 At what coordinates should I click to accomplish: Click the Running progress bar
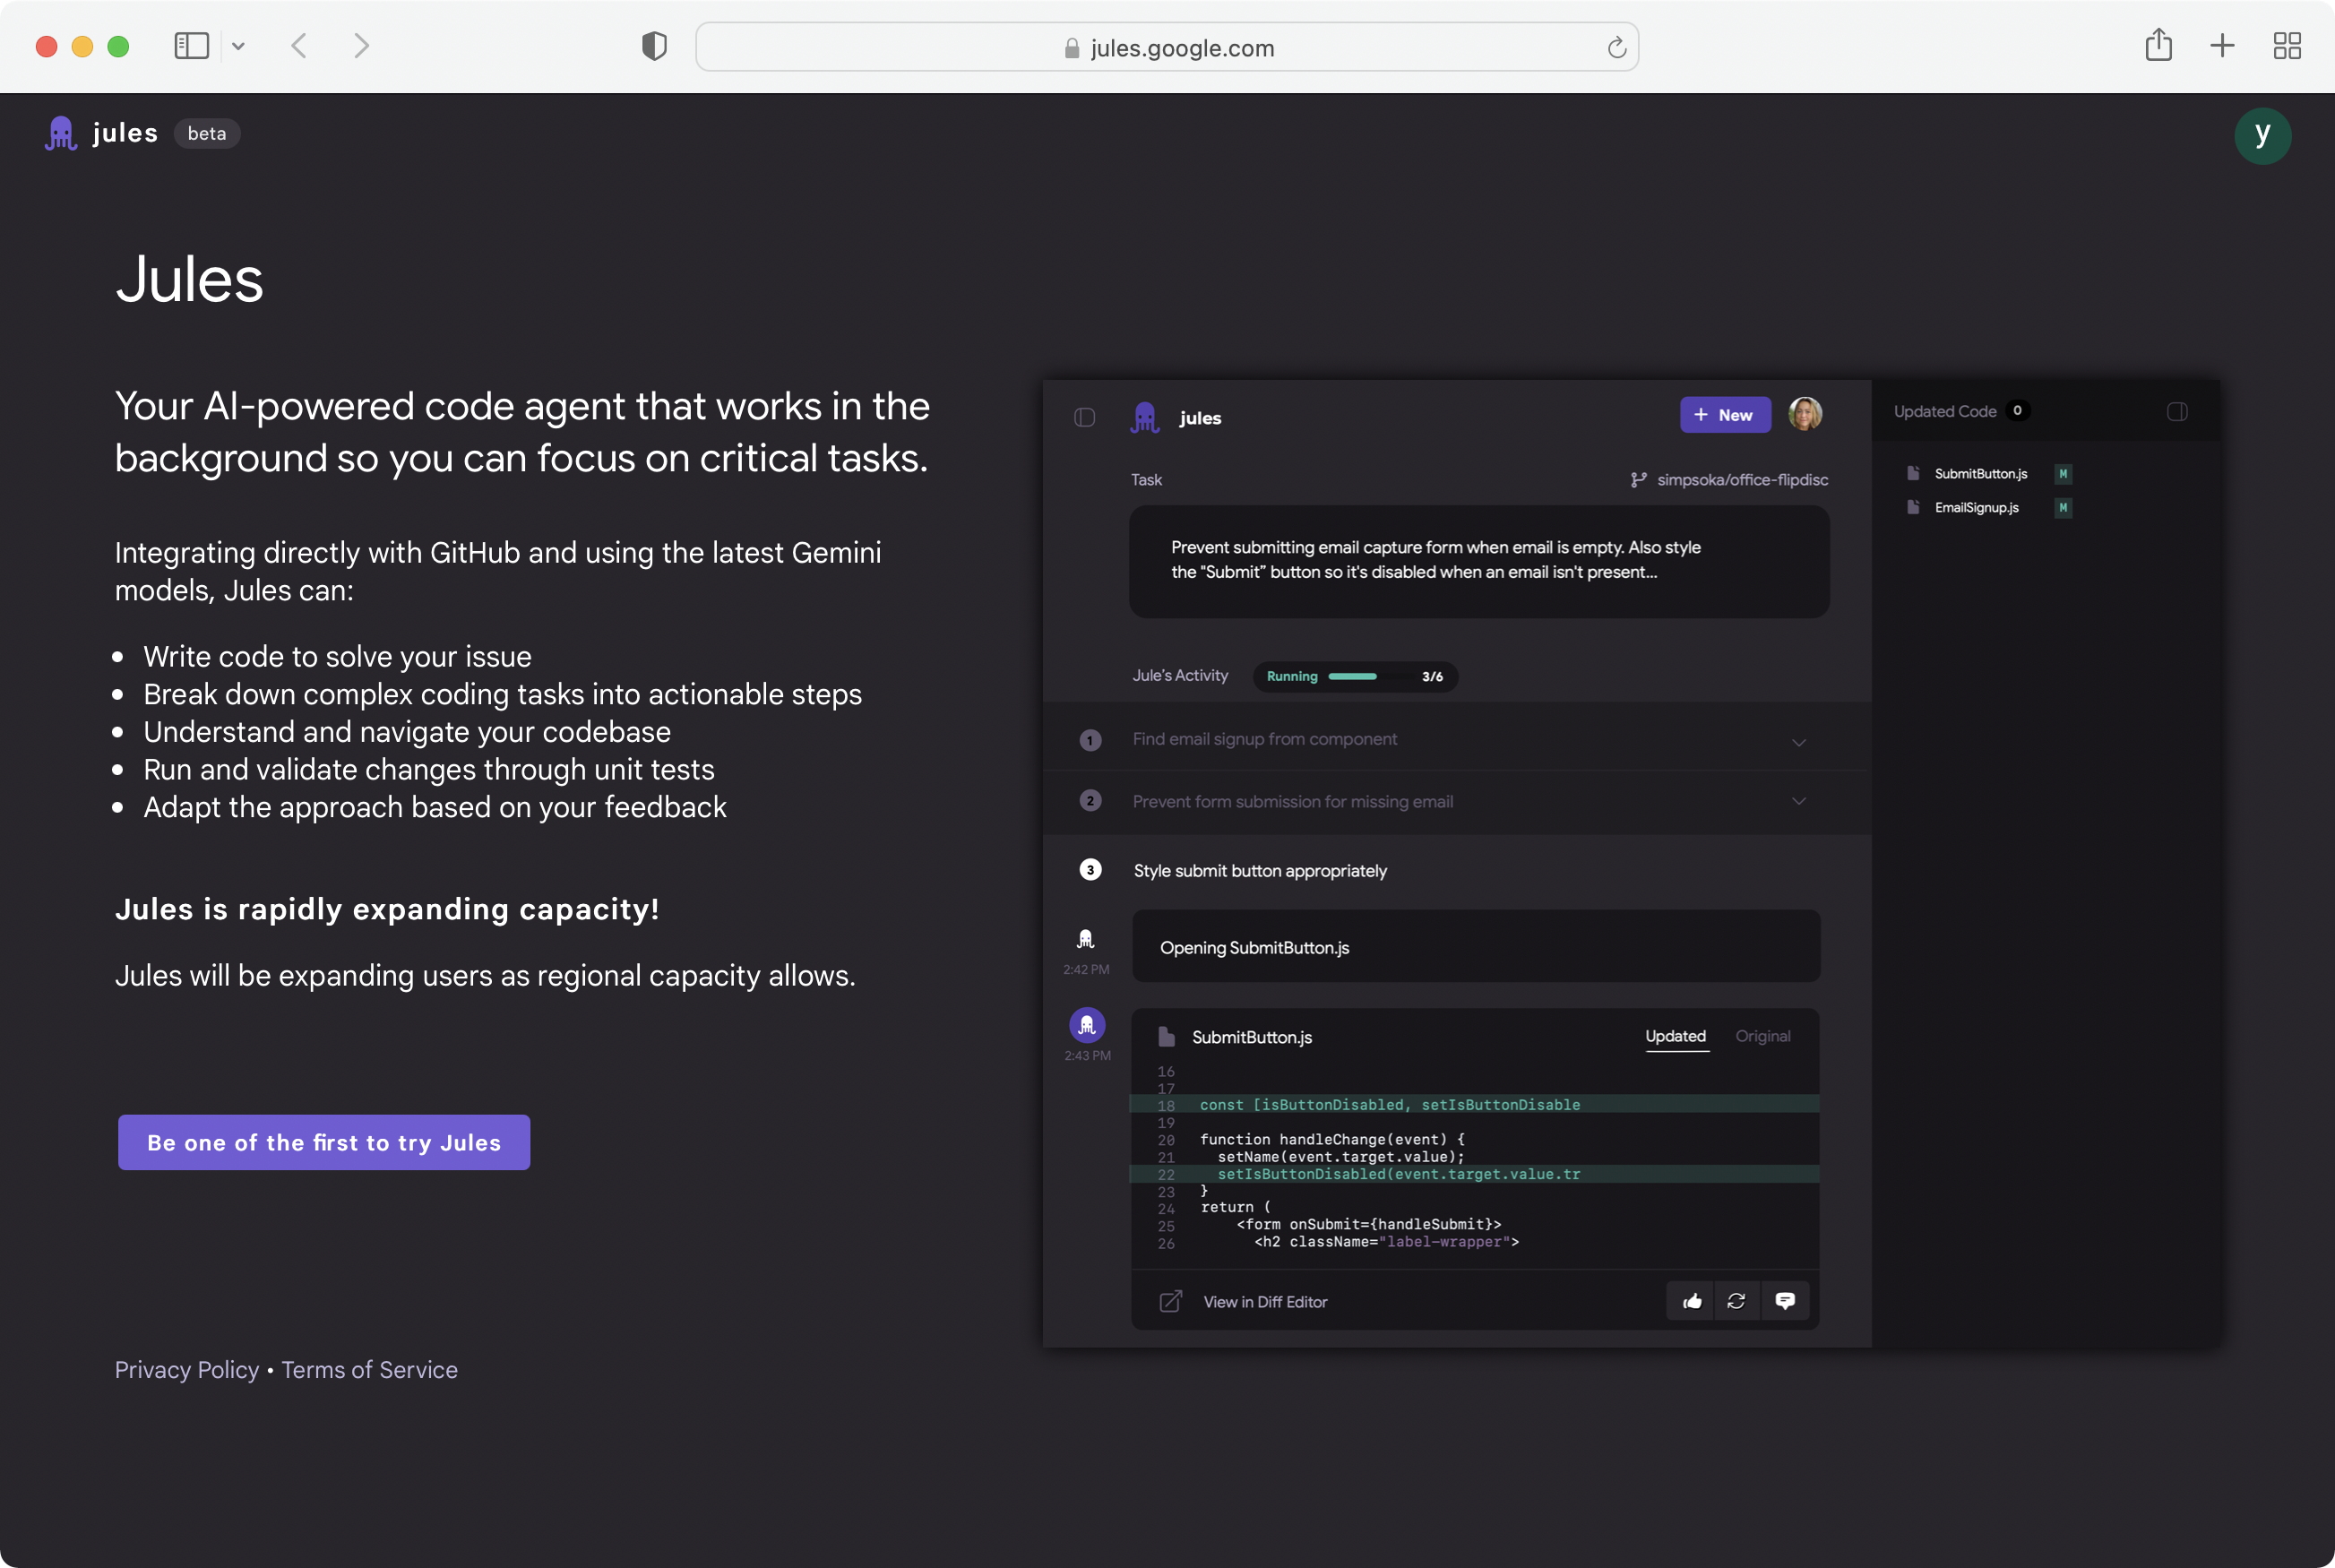pos(1355,677)
